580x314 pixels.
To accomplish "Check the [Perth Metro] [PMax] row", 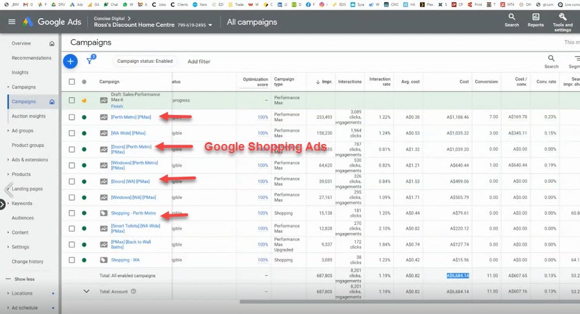I will [x=72, y=117].
